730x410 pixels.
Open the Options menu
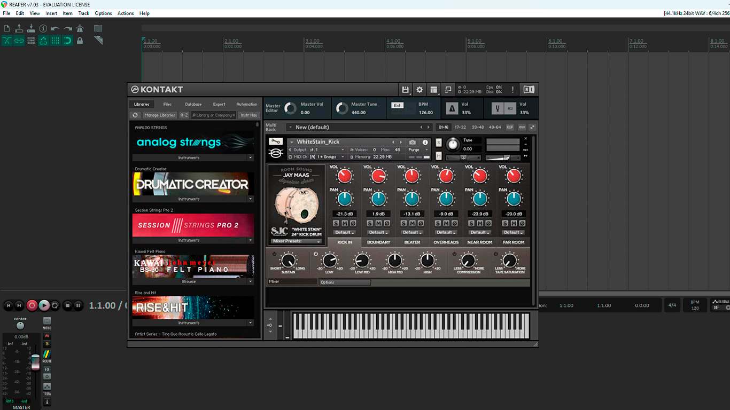coord(103,13)
